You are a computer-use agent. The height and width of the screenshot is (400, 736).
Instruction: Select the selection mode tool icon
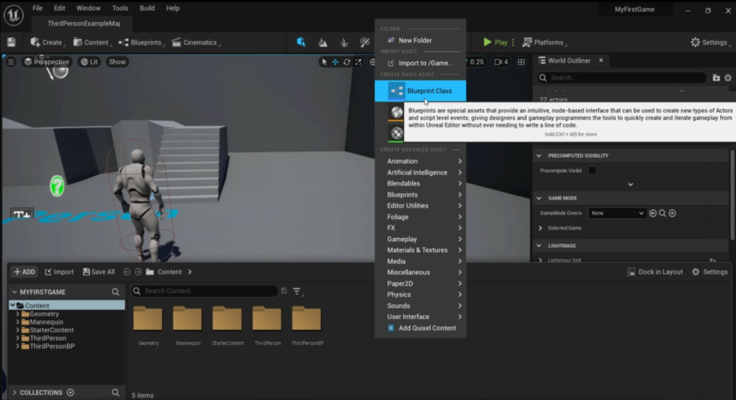[301, 42]
